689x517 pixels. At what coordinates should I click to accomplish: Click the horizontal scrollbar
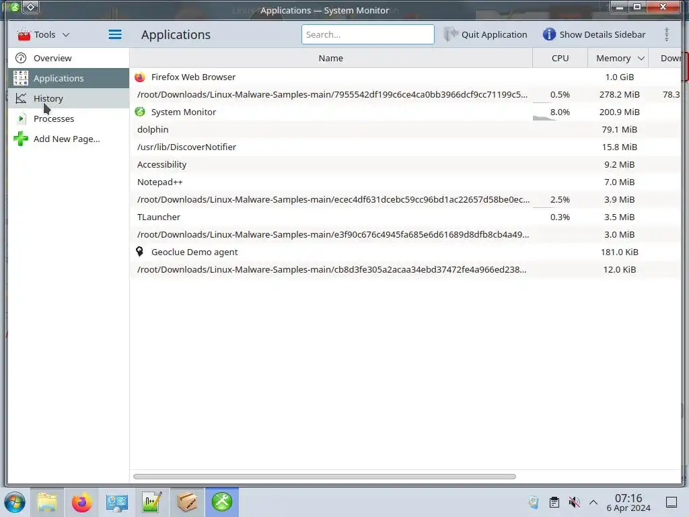pos(324,477)
